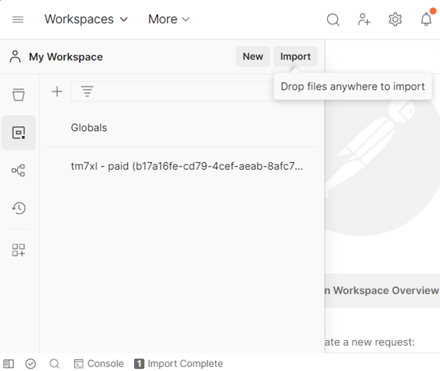Open the Console in status bar

pyautogui.click(x=99, y=364)
